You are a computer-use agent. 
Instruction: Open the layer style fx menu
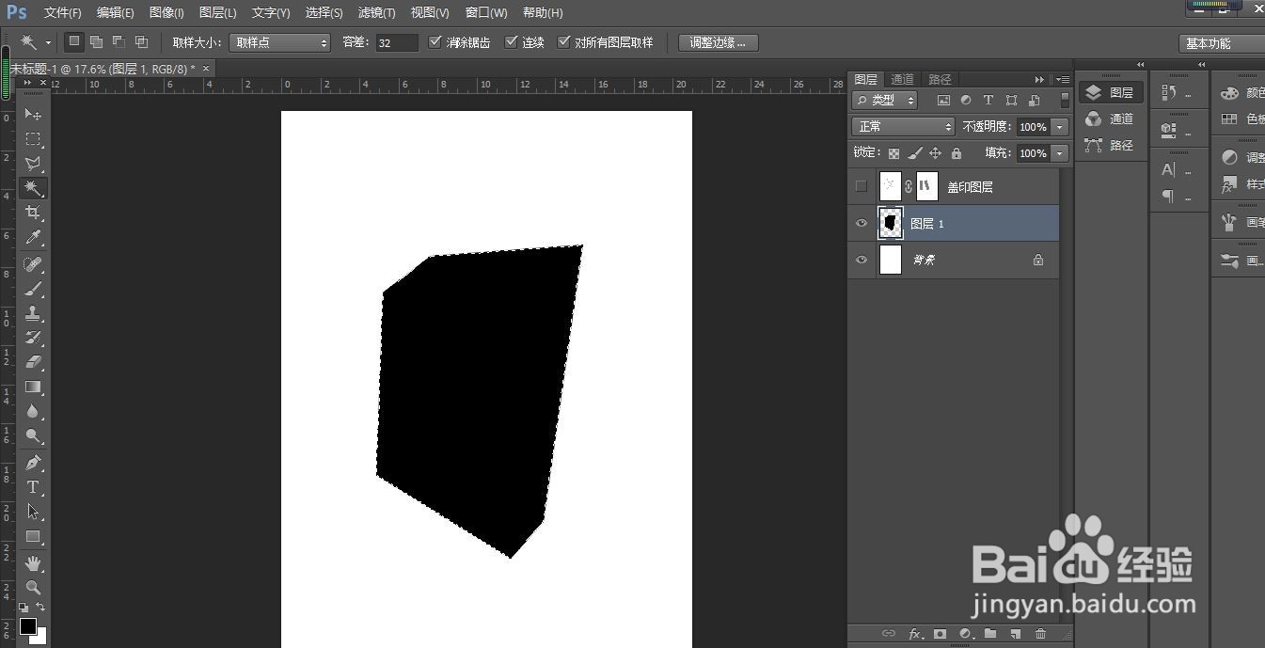(x=915, y=634)
